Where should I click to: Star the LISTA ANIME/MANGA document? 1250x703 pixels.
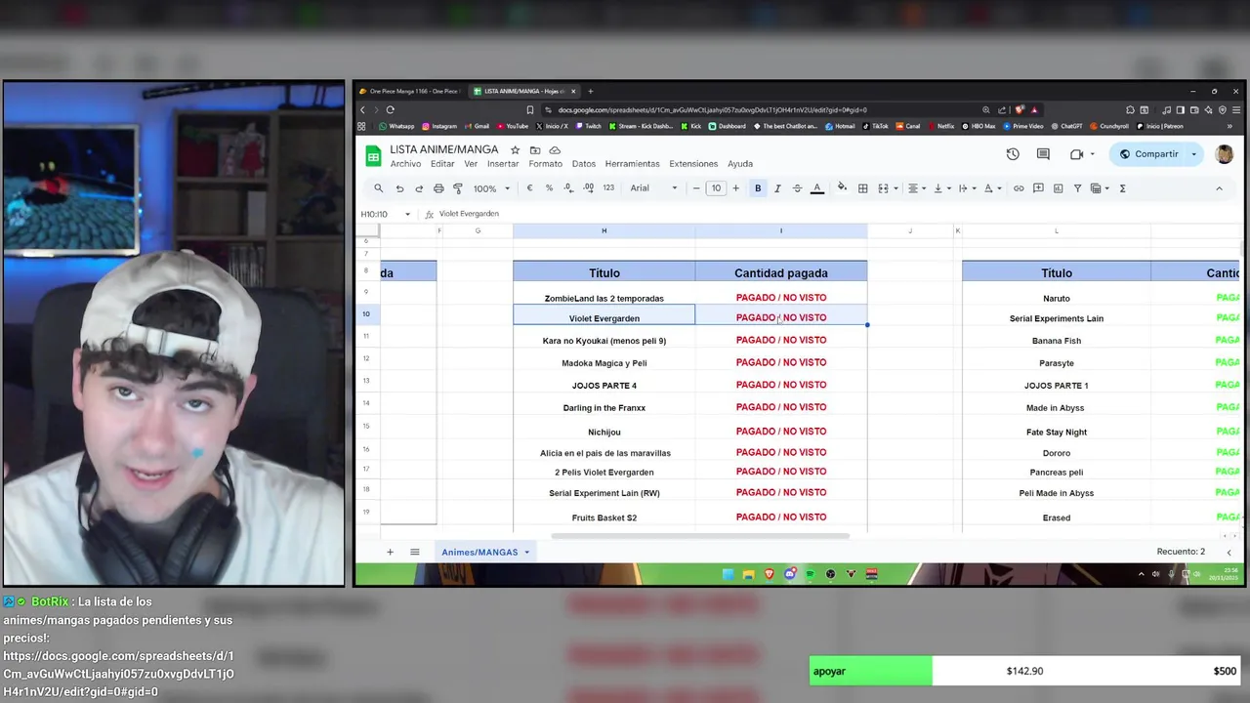pos(515,150)
